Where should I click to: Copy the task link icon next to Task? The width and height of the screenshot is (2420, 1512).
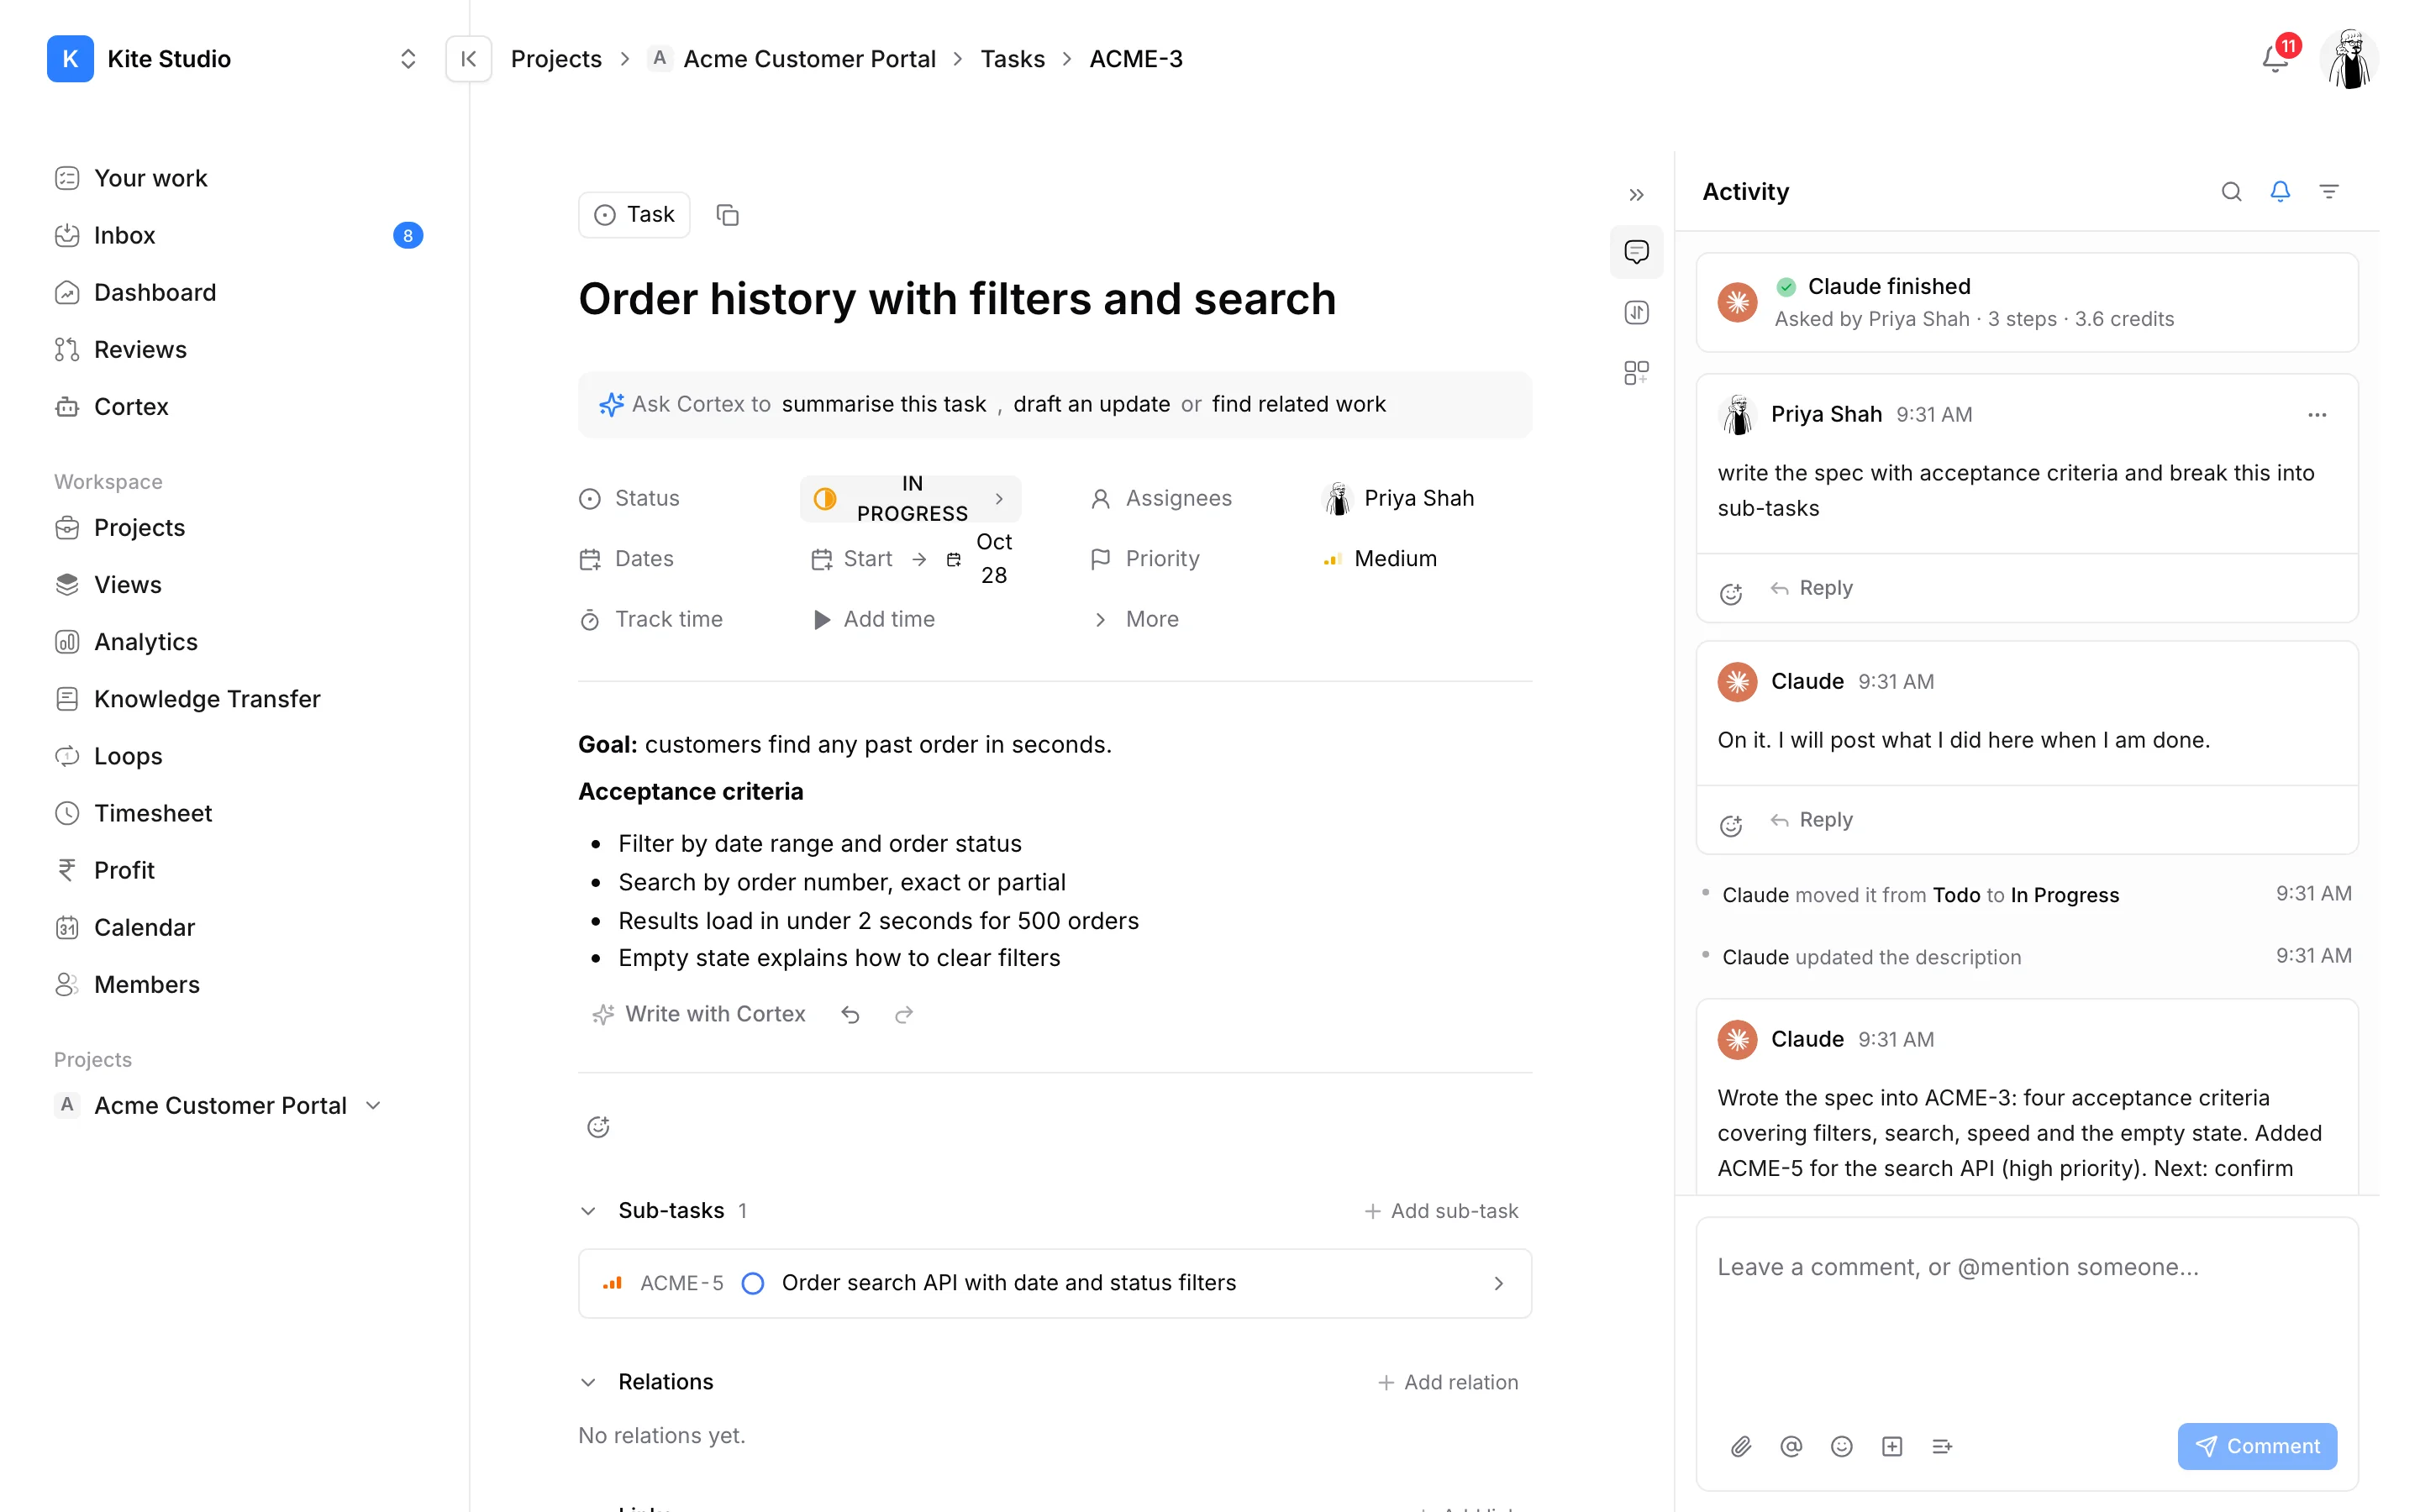[727, 215]
